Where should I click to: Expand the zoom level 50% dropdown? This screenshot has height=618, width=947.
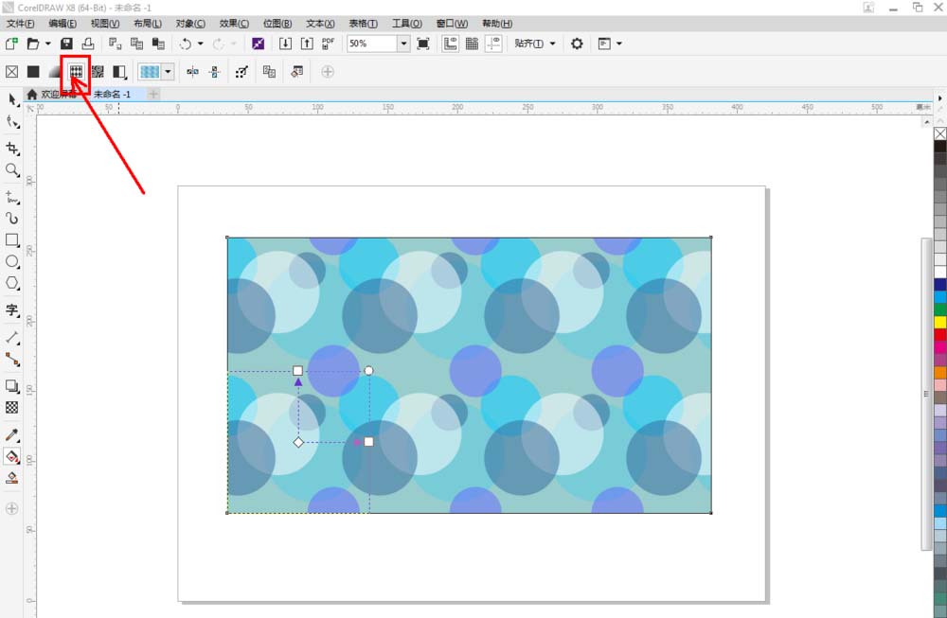click(403, 44)
